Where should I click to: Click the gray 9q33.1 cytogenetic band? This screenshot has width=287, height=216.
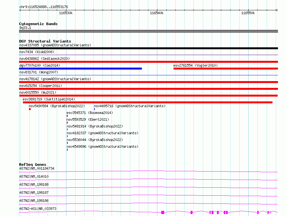tap(148, 31)
